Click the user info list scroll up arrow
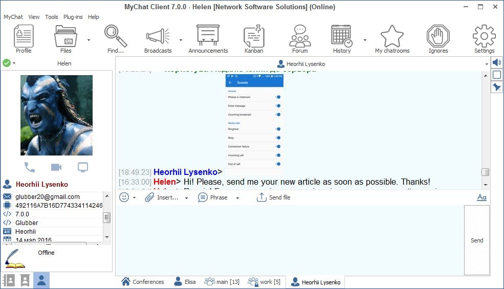This screenshot has height=289, width=504. 107,195
